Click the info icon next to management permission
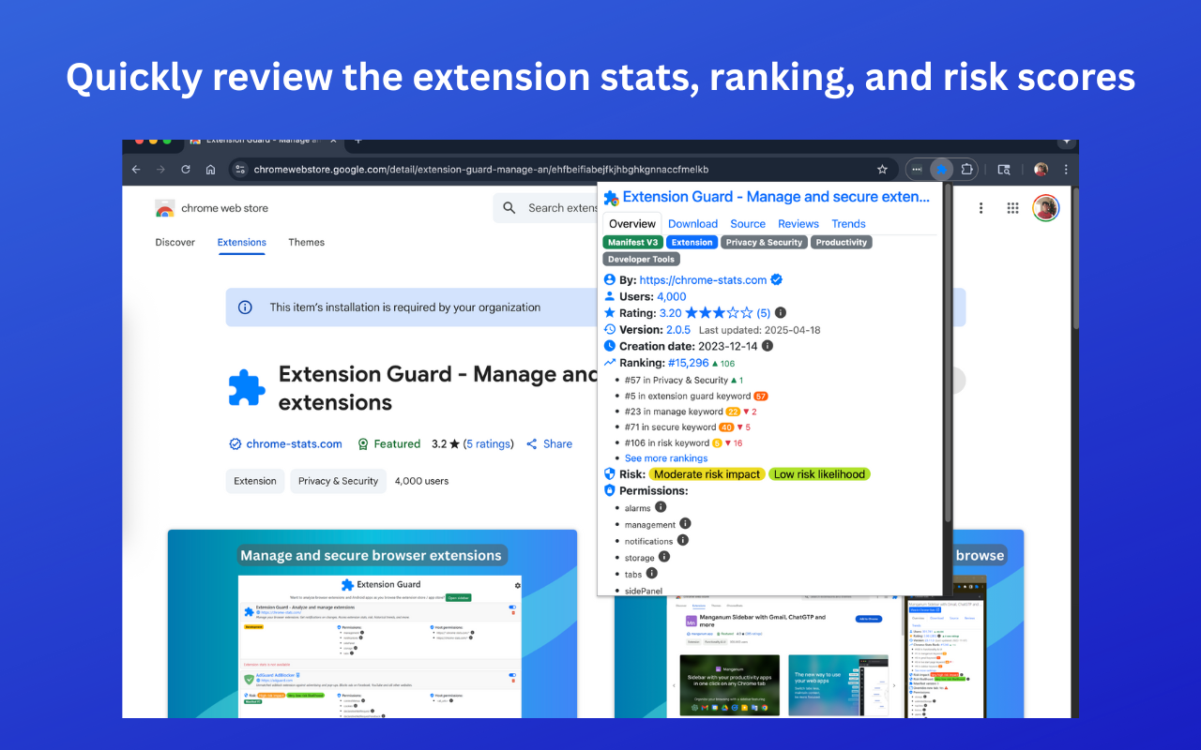Screen dimensions: 1201x750 click(685, 523)
